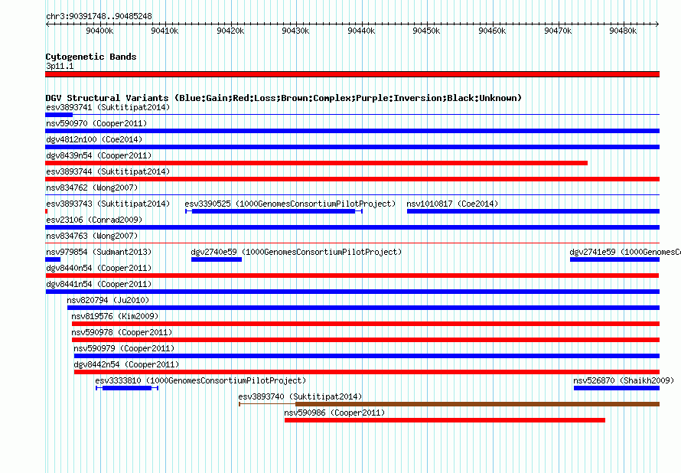Click the 90410k ruler position

(165, 31)
